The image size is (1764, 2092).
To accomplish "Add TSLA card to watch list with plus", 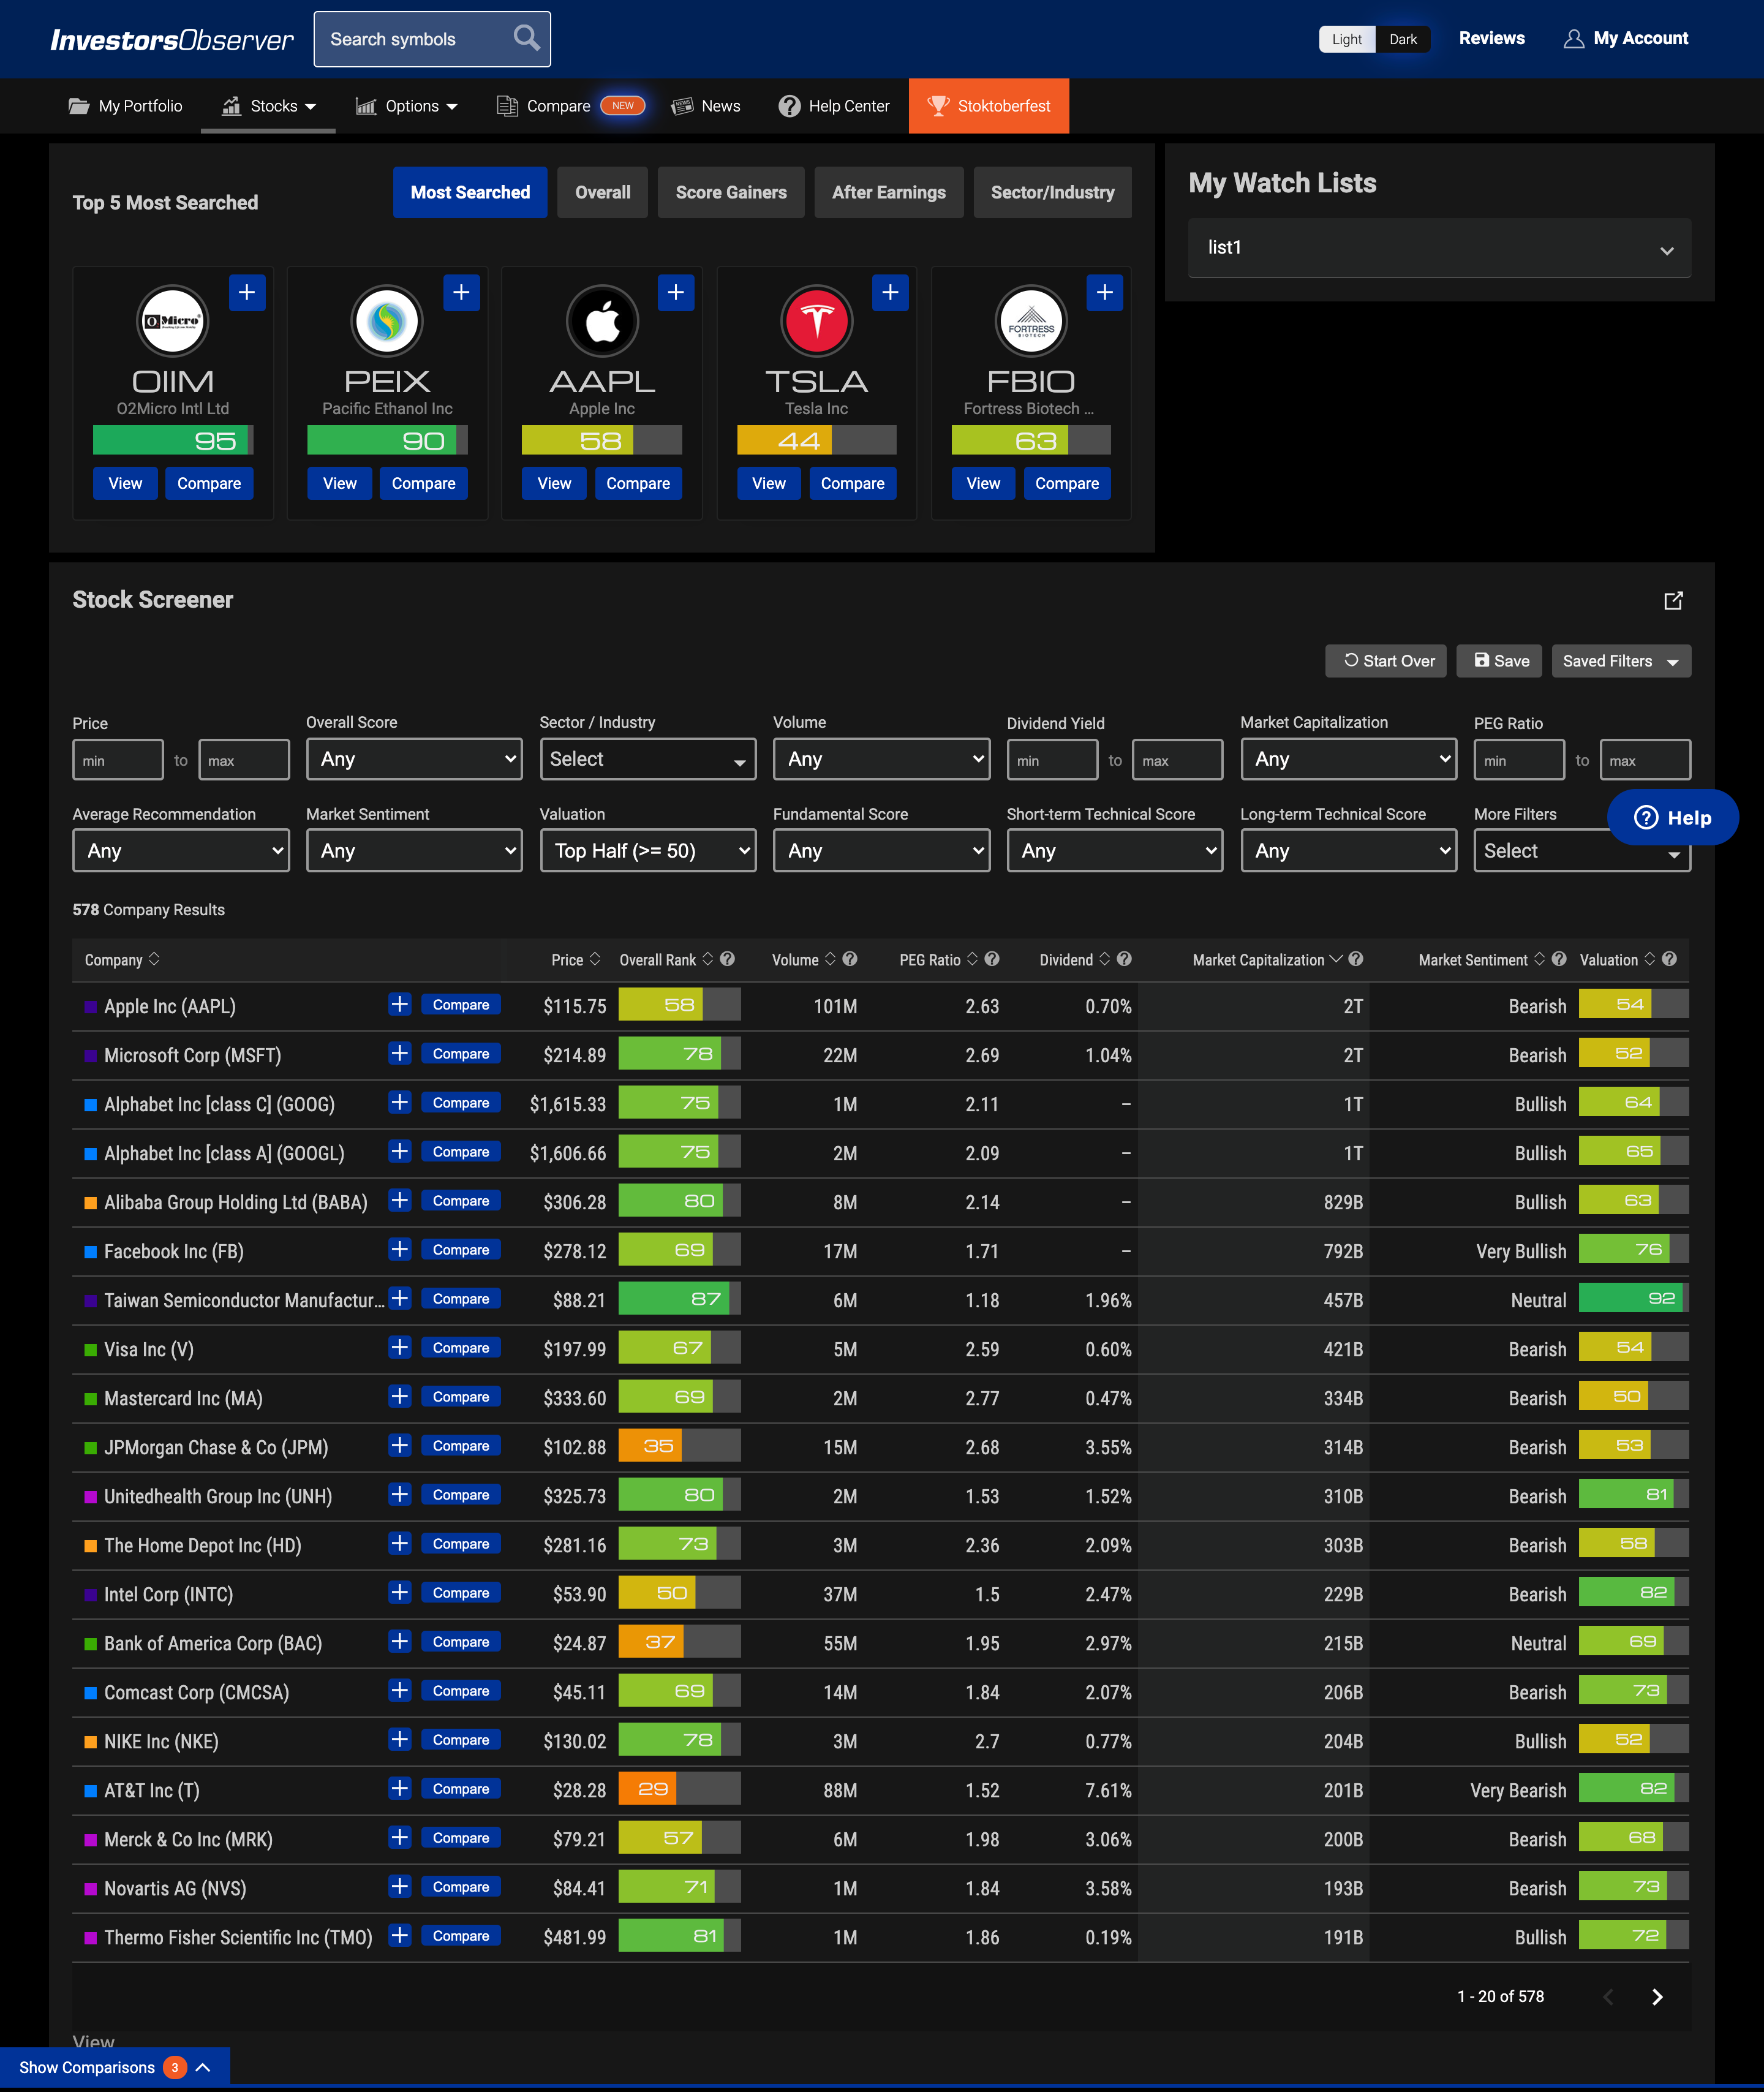I will (890, 292).
